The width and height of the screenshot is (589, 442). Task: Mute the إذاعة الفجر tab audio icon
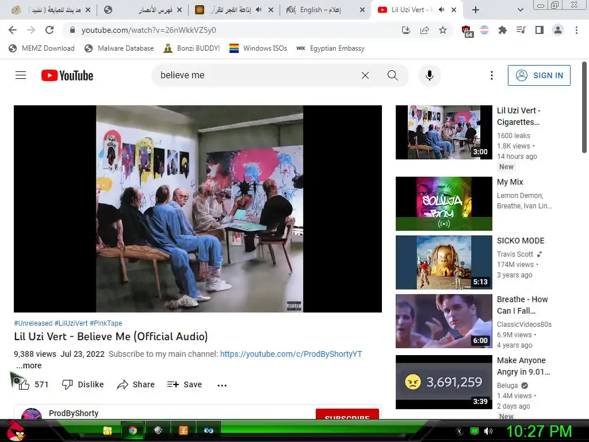pos(258,10)
